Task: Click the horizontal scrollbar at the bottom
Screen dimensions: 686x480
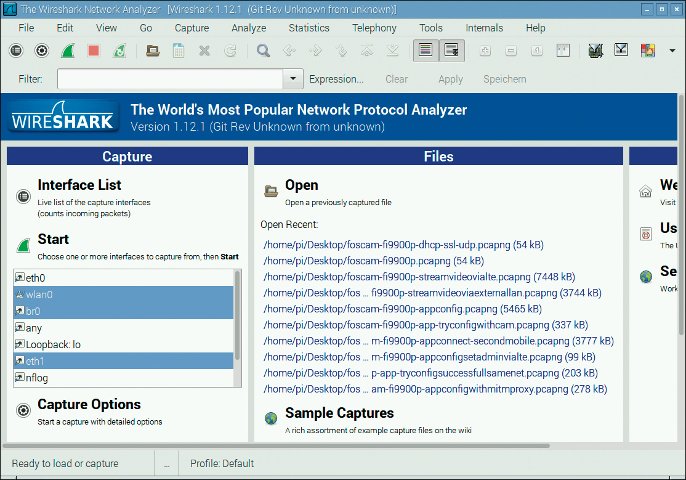Action: click(277, 445)
